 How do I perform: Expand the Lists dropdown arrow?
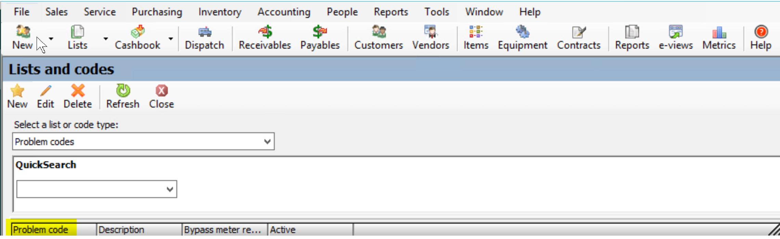pyautogui.click(x=106, y=39)
